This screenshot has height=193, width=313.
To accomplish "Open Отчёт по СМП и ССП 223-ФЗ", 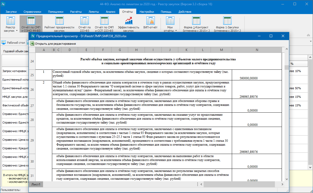I will pos(104,24).
